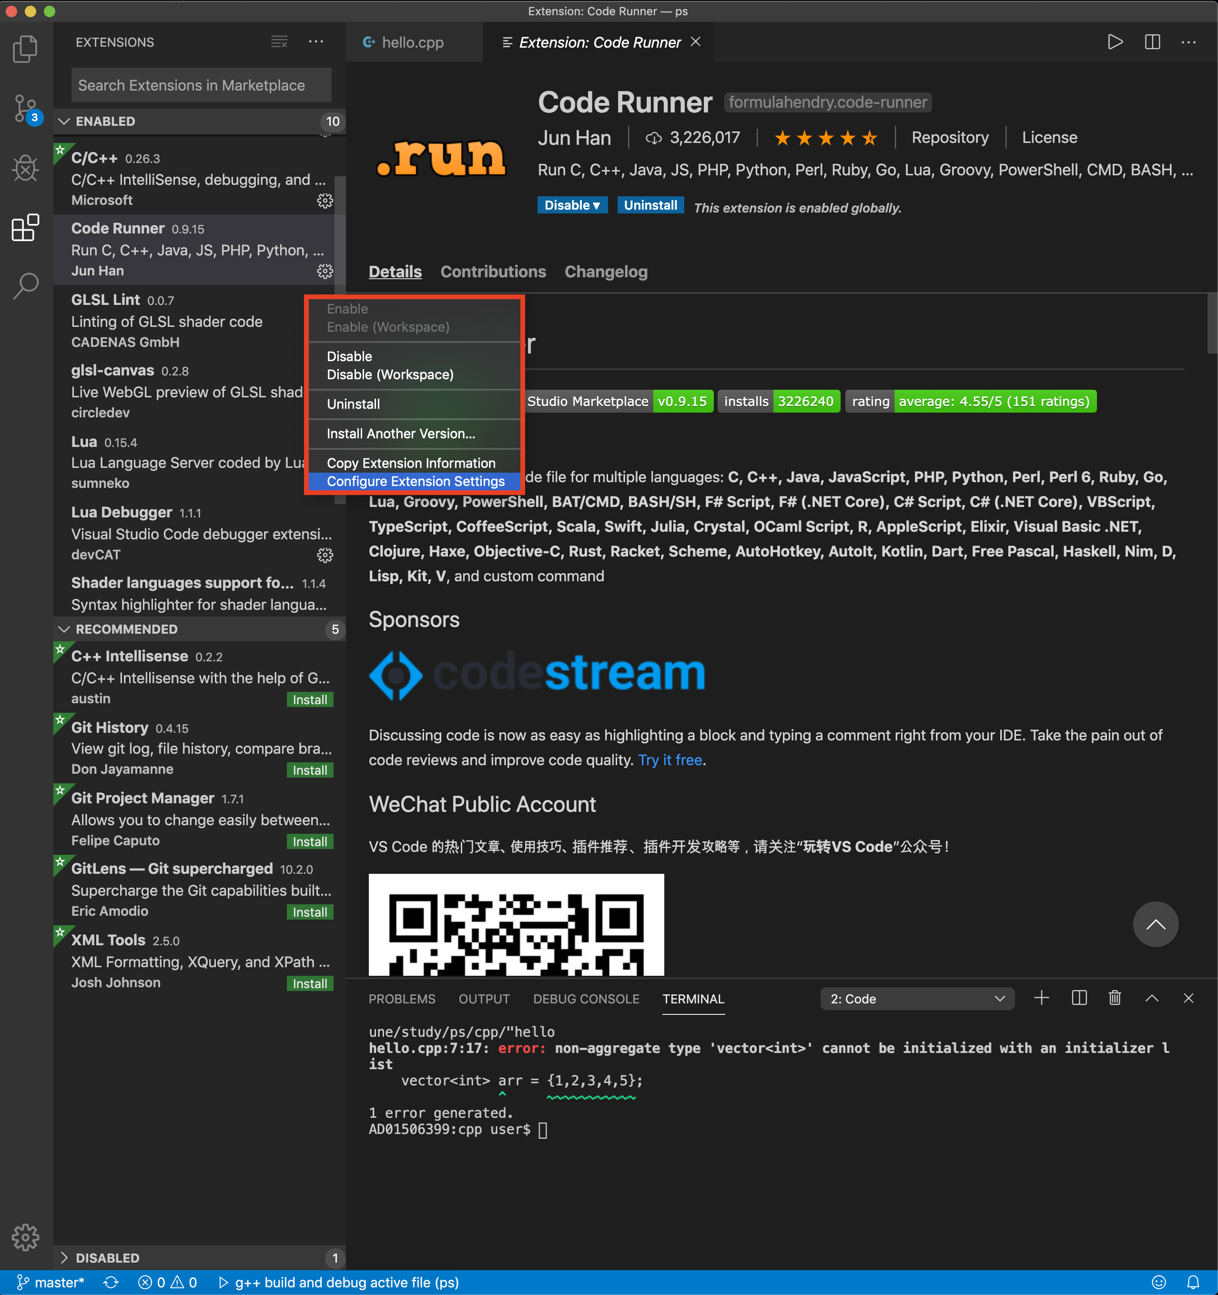Click the Run Code play icon
Screen dimensions: 1218x1295
(x=1115, y=42)
